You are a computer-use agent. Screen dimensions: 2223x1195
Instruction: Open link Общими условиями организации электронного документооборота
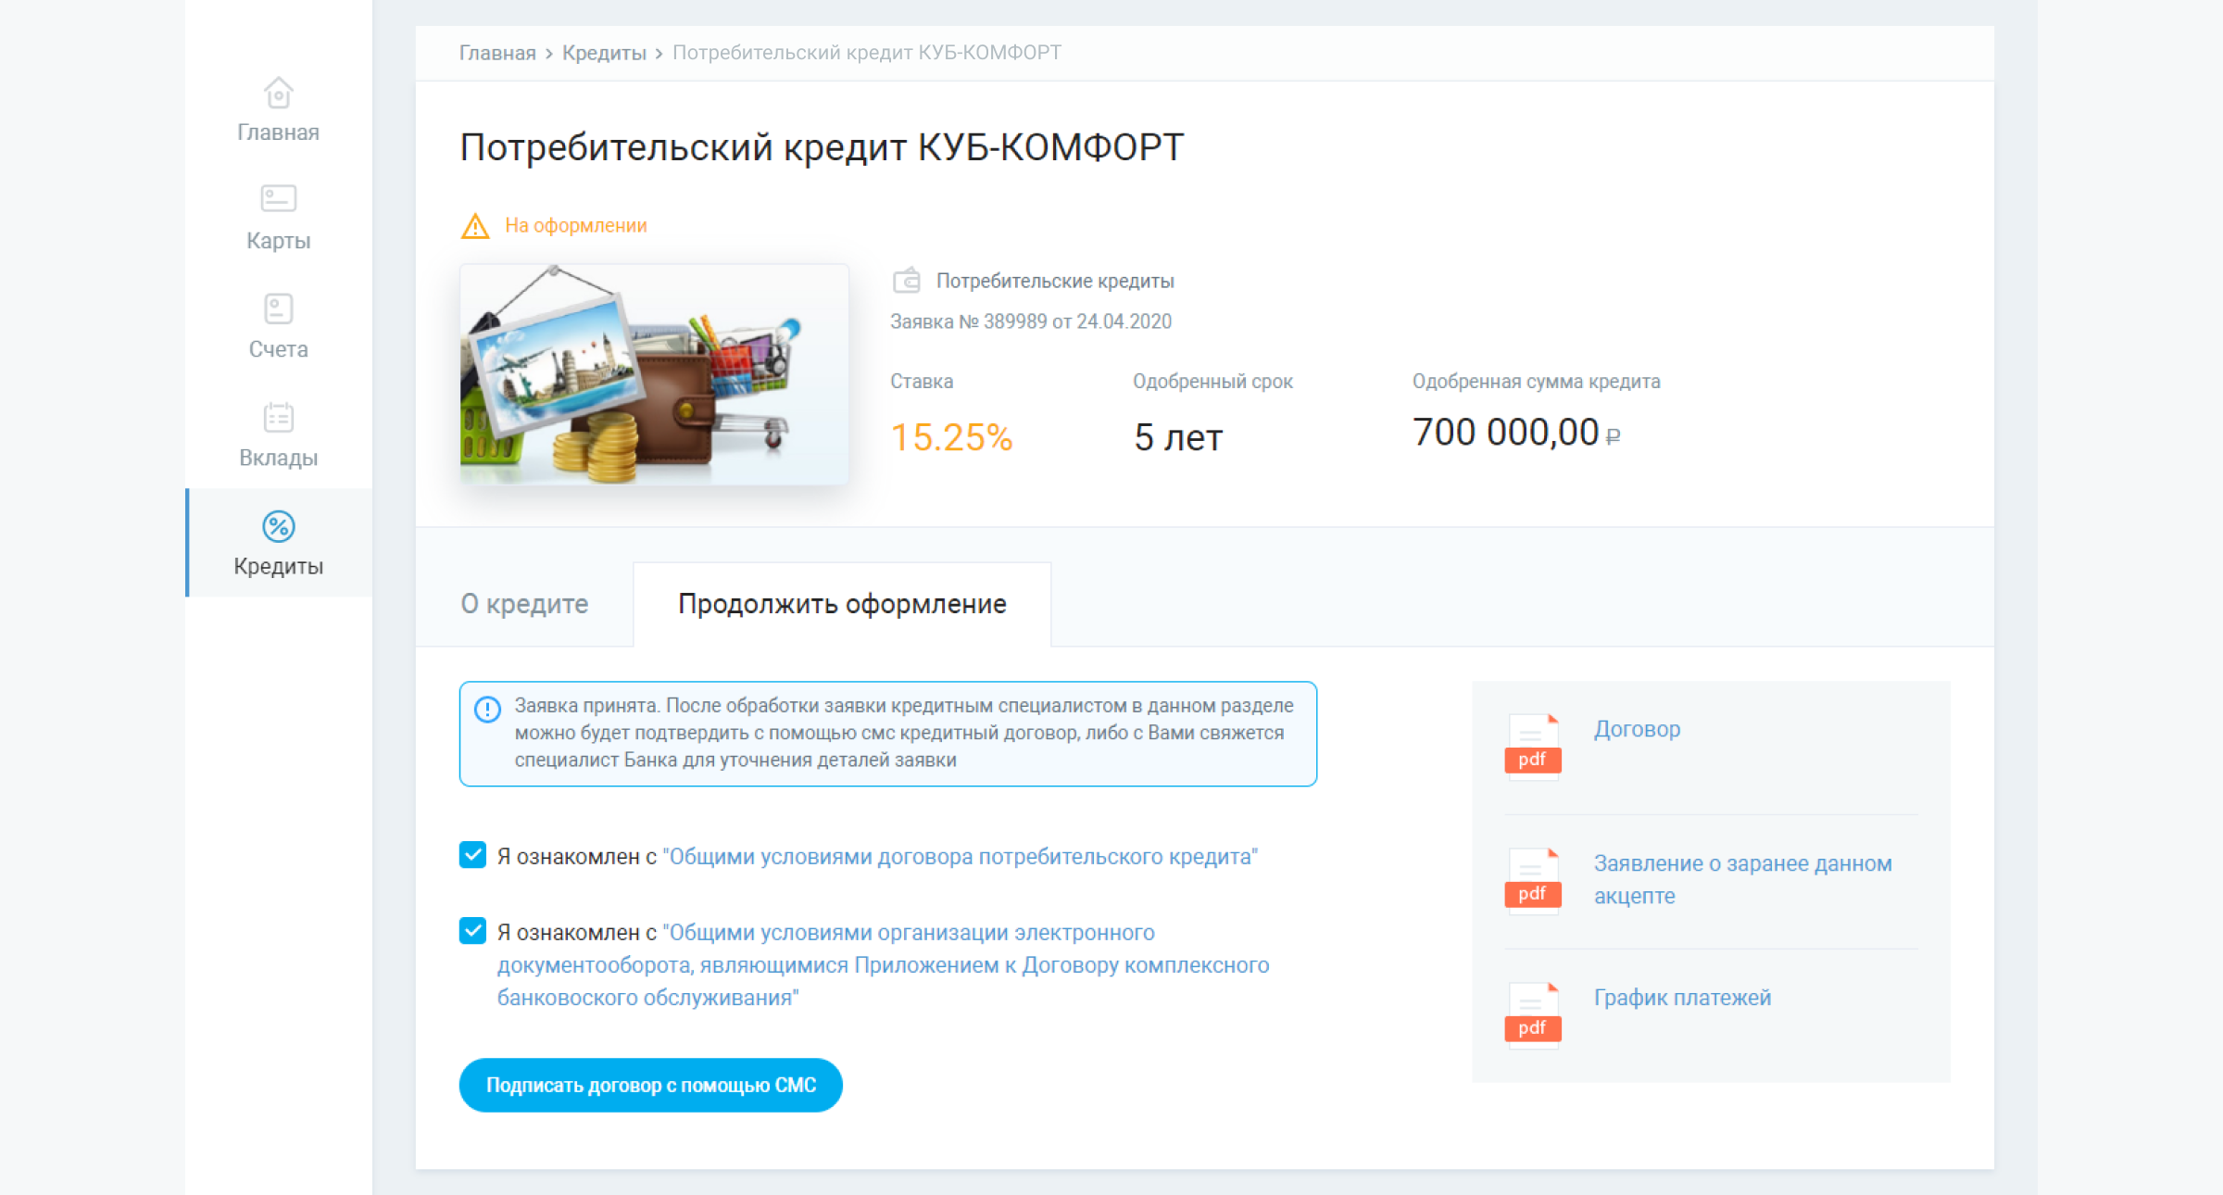pos(883,965)
